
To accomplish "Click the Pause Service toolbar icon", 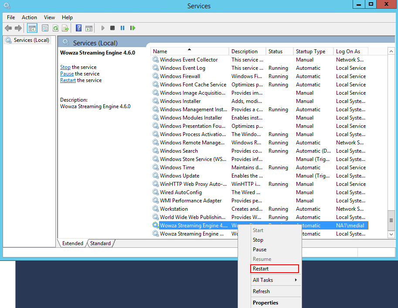I will (122, 28).
